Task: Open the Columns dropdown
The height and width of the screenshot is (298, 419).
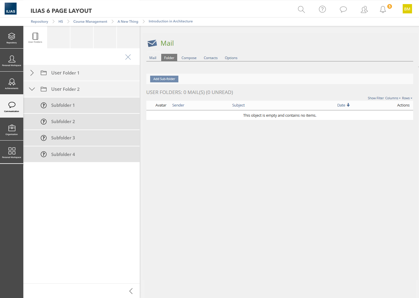Action: pyautogui.click(x=393, y=98)
